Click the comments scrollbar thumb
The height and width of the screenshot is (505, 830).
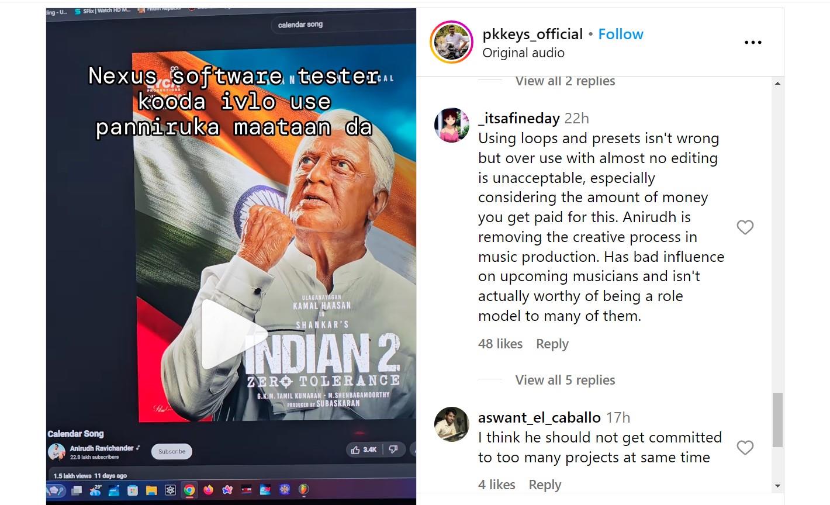coord(777,420)
